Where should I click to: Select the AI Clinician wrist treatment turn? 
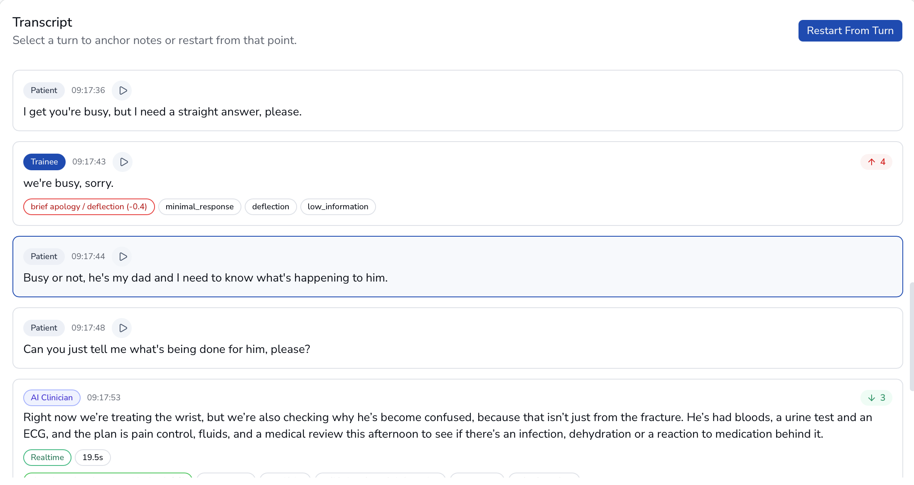(457, 426)
